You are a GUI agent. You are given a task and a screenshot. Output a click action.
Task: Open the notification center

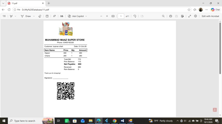[x=217, y=121]
